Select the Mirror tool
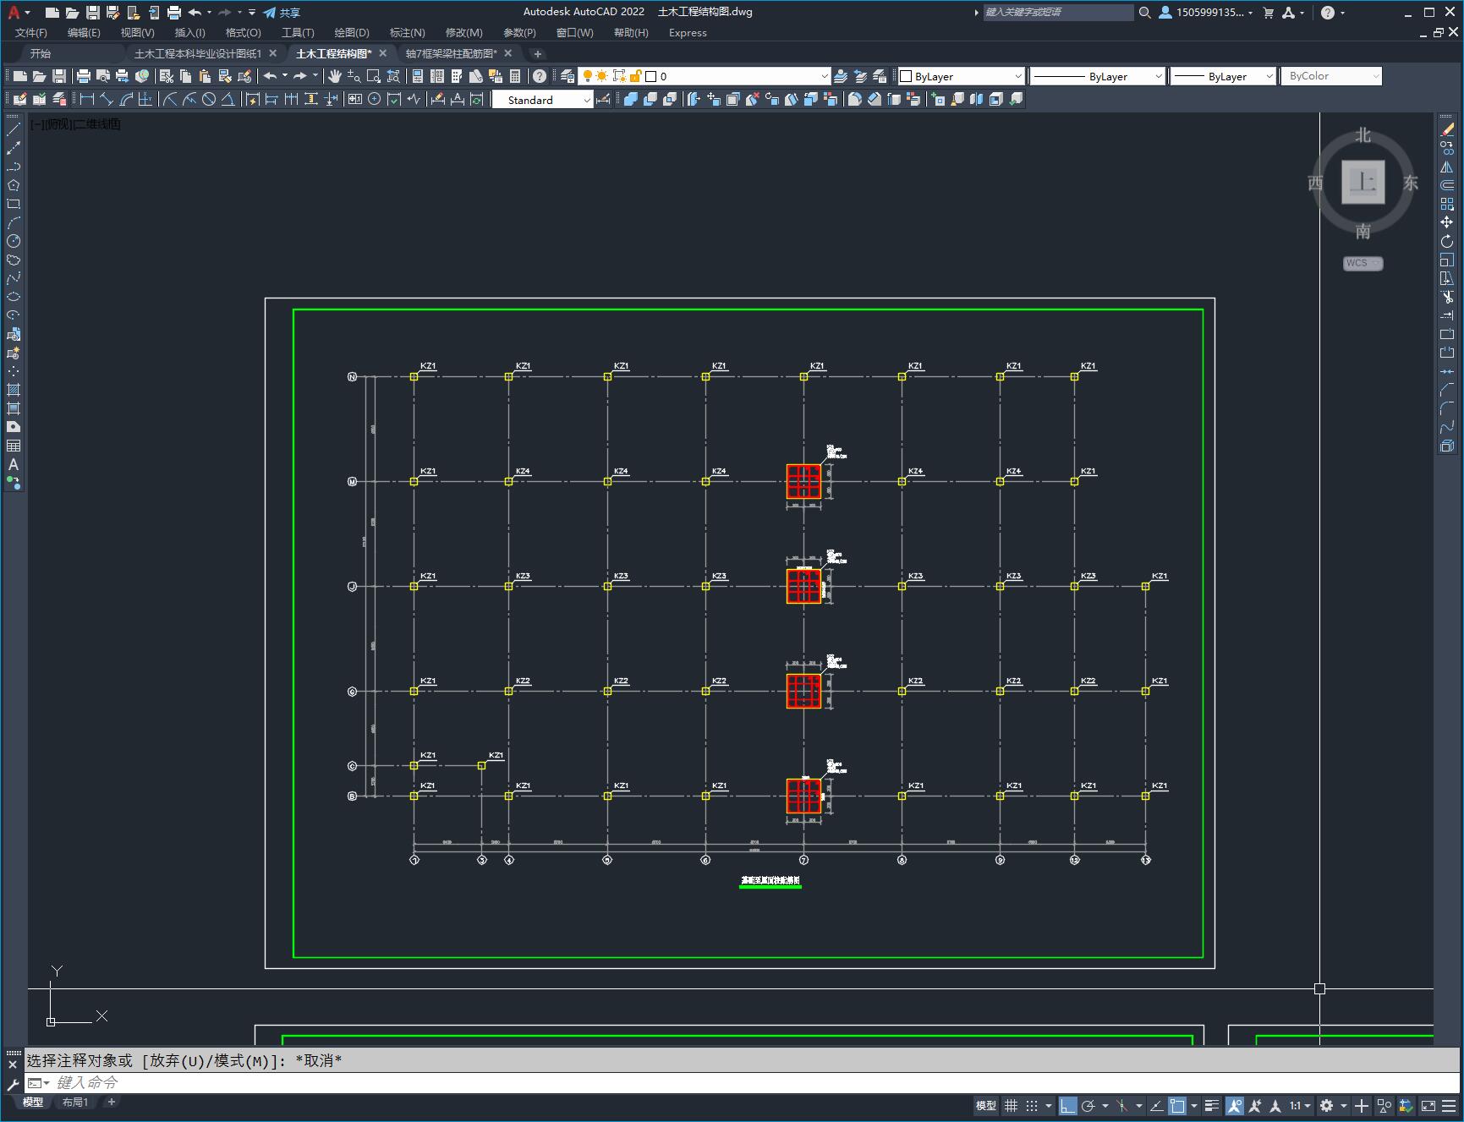 1447,167
